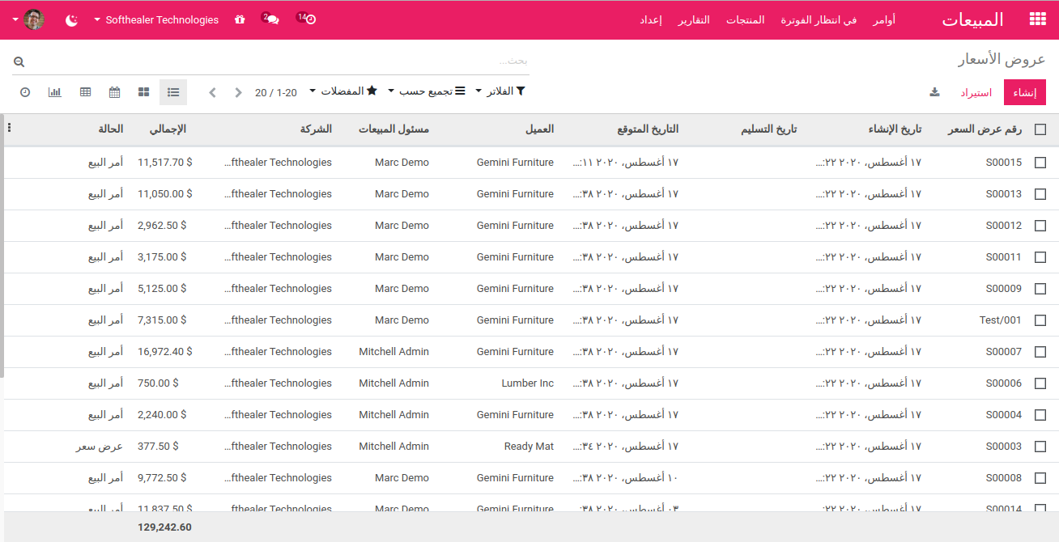Go to next page arrow
1059x542 pixels.
coord(238,92)
